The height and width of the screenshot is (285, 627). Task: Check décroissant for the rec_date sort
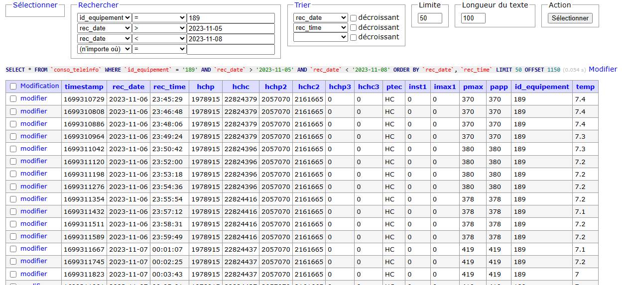coord(353,18)
